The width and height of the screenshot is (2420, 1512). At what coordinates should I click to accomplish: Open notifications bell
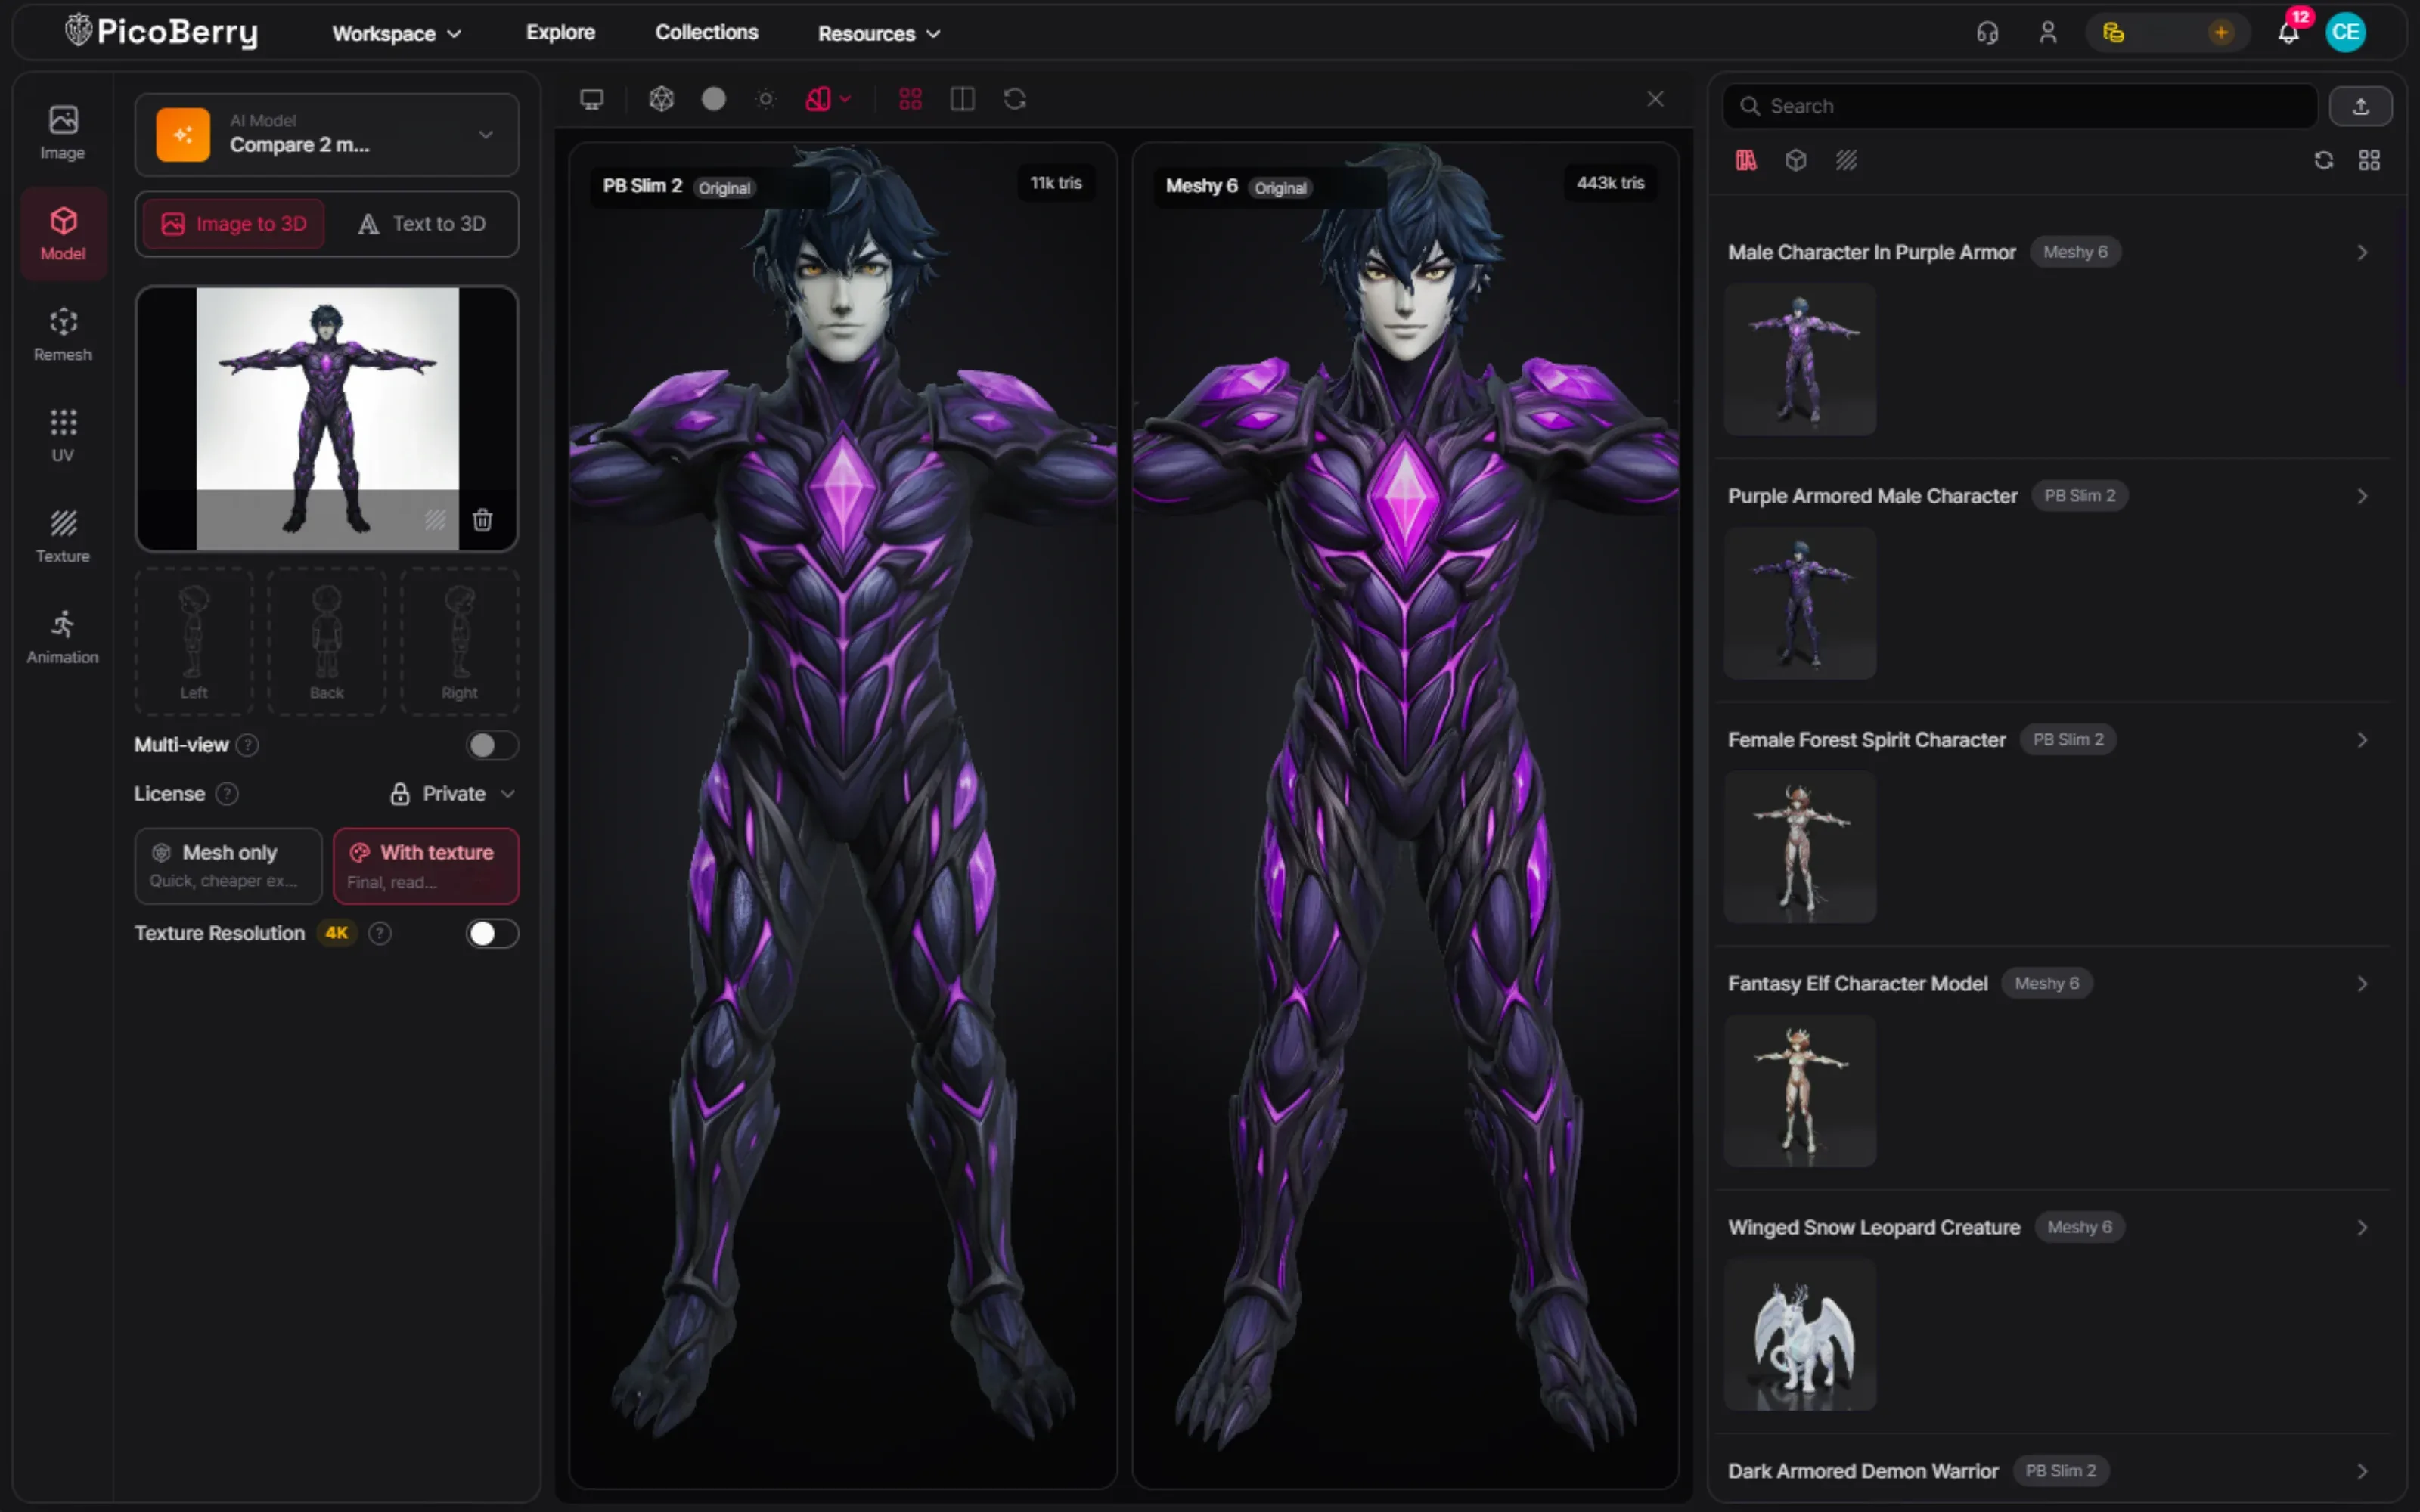point(2288,33)
